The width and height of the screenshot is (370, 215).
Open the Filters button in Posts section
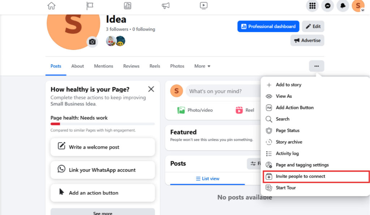pos(254,164)
